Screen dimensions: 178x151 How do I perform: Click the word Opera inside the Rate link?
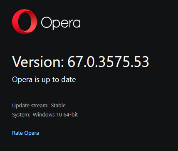coord(32,133)
